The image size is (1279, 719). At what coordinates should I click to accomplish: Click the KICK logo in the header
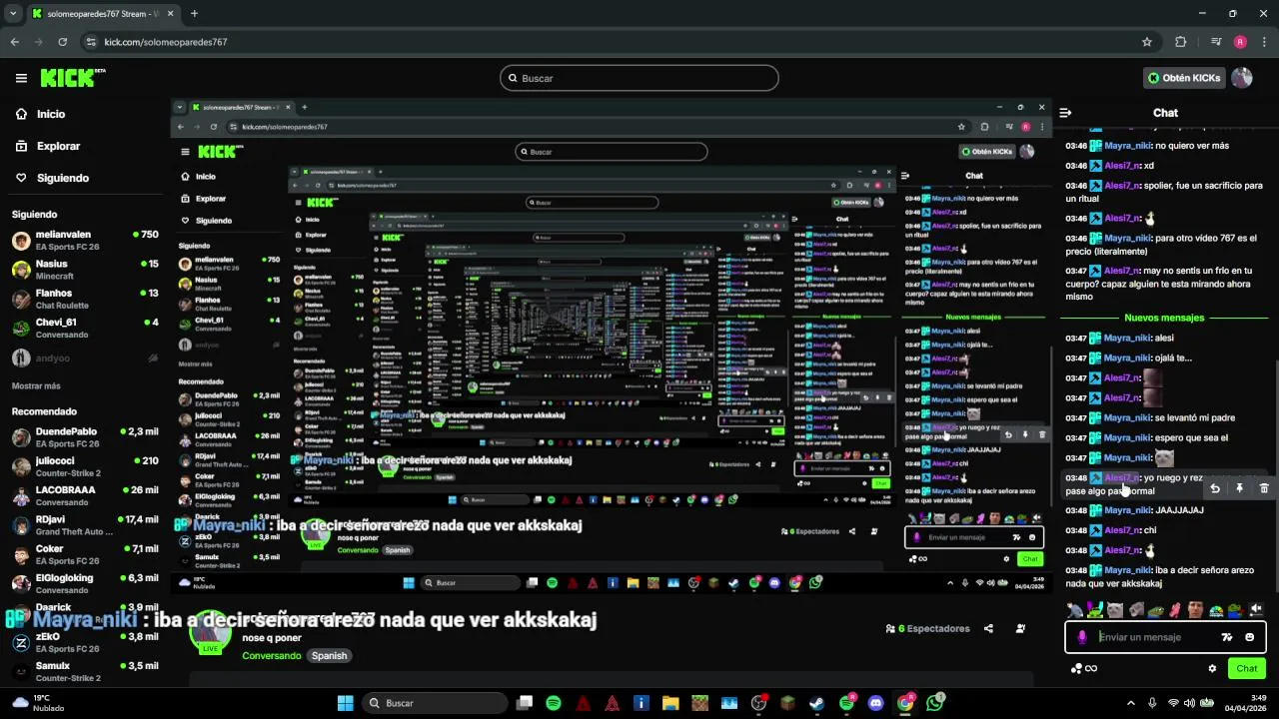[x=72, y=78]
